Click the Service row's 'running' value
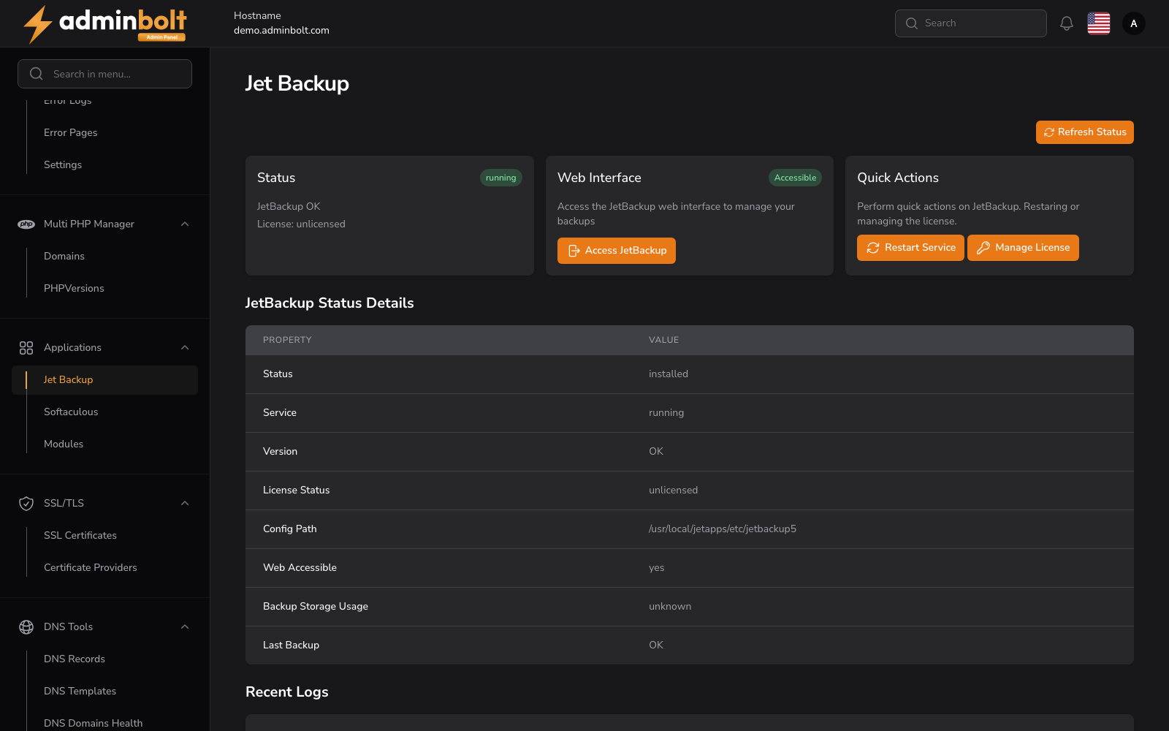This screenshot has height=731, width=1169. tap(666, 413)
